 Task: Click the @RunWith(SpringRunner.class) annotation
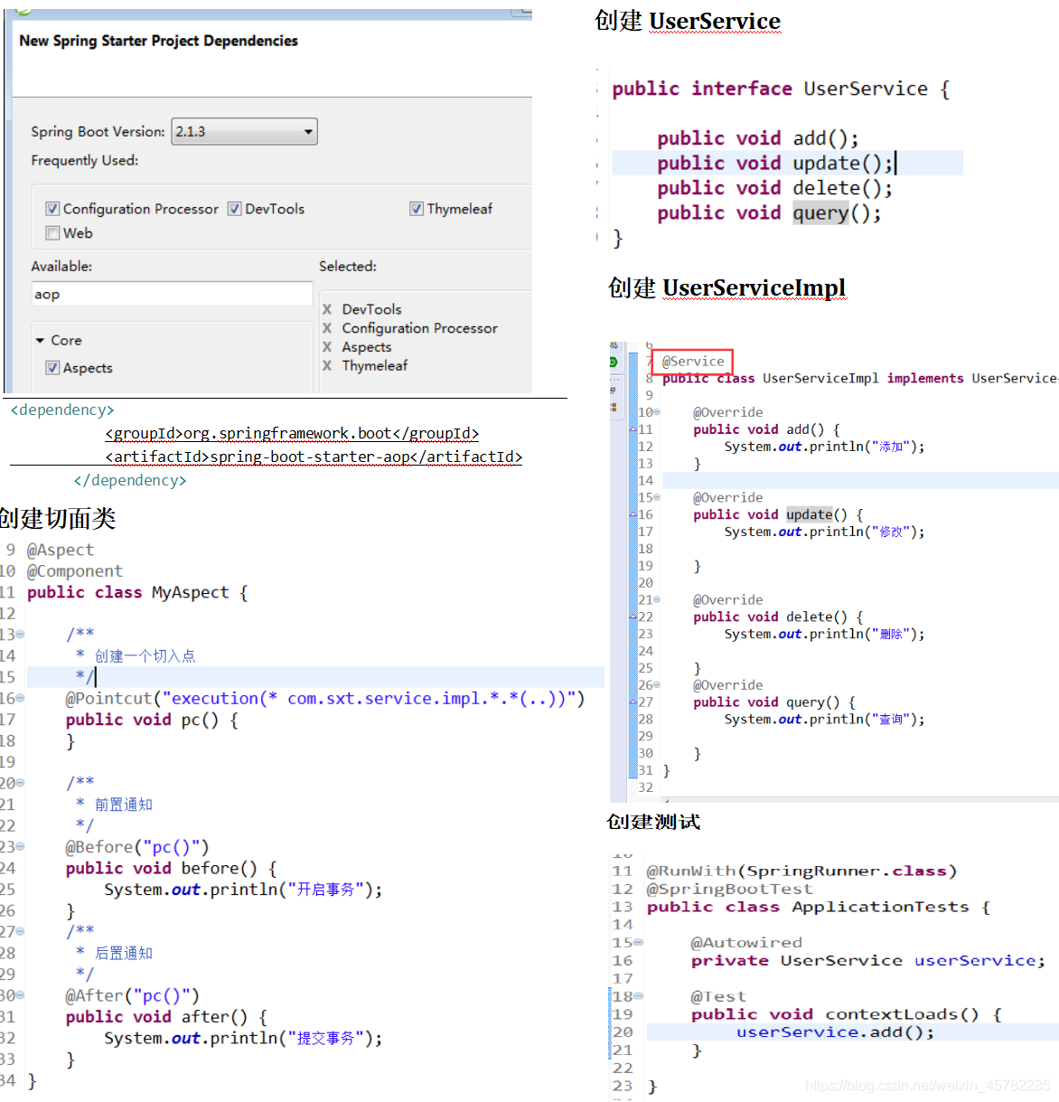[x=801, y=871]
